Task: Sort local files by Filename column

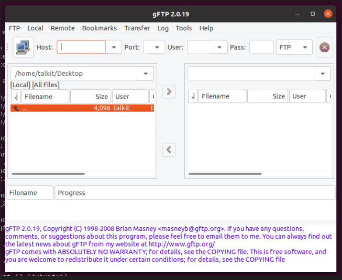Action: [x=45, y=96]
